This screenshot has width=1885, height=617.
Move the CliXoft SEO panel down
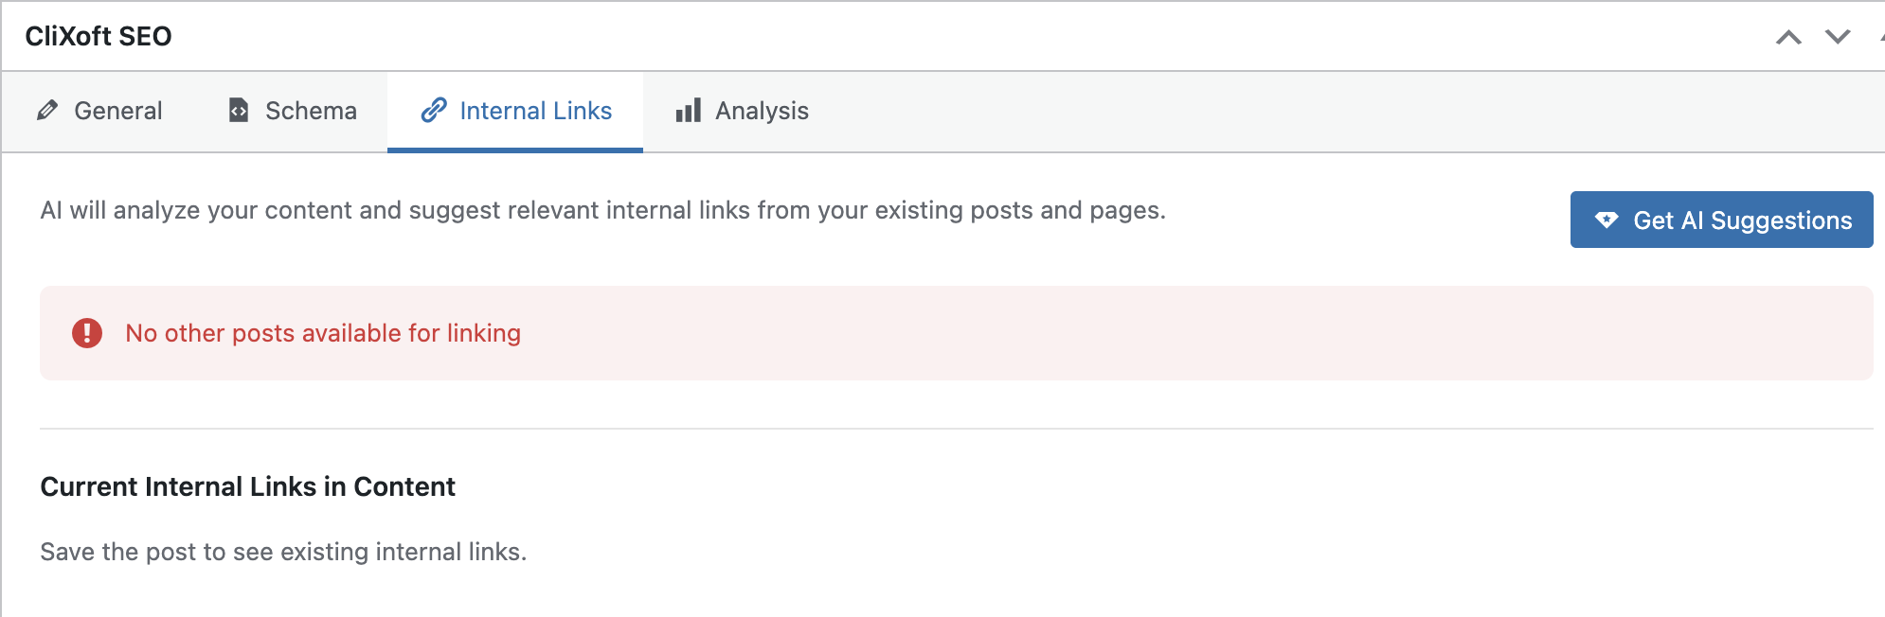coord(1838,37)
